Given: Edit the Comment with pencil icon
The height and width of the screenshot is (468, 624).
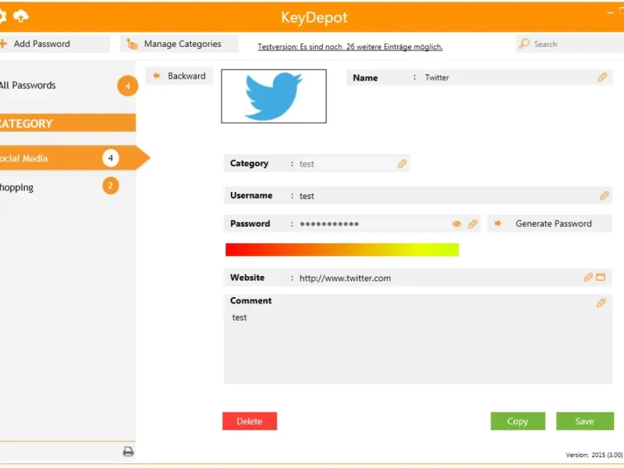Looking at the screenshot, I should (x=601, y=303).
